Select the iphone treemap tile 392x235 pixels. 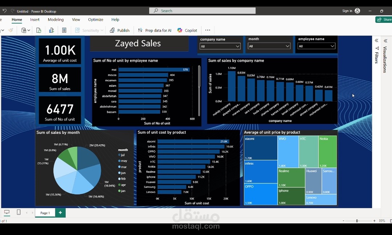tap(291, 196)
